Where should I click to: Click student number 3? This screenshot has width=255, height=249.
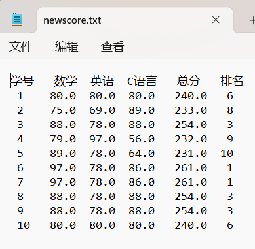click(x=20, y=125)
